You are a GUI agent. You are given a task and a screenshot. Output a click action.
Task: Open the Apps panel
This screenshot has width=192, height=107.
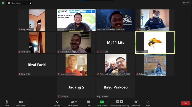[148, 103]
